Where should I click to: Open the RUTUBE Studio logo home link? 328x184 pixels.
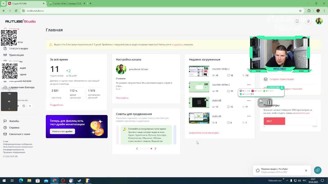(x=20, y=21)
